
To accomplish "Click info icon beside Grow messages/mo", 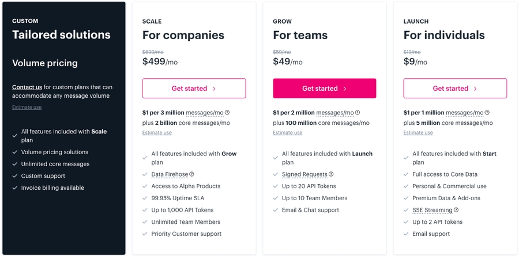I will pyautogui.click(x=358, y=113).
